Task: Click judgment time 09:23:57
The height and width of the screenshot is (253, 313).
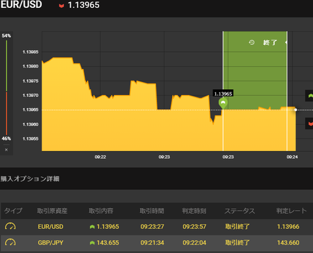Action: [x=194, y=227]
